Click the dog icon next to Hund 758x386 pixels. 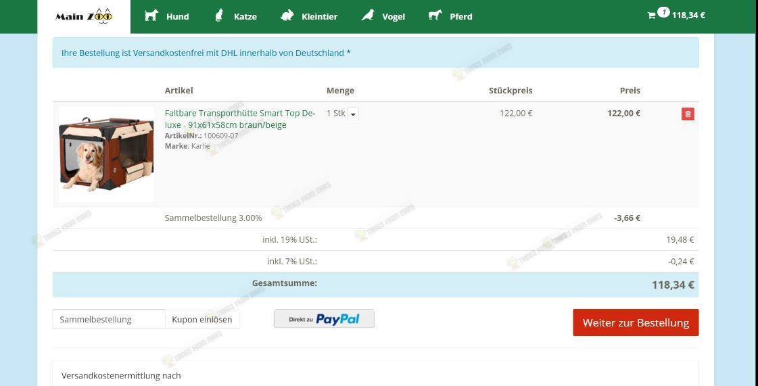151,16
